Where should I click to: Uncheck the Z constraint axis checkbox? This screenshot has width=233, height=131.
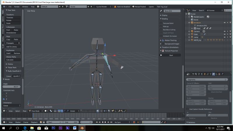pos(4,99)
